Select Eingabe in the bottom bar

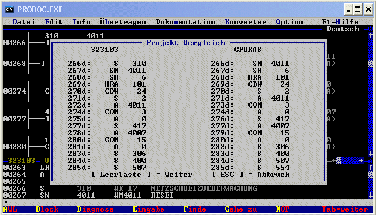point(148,209)
